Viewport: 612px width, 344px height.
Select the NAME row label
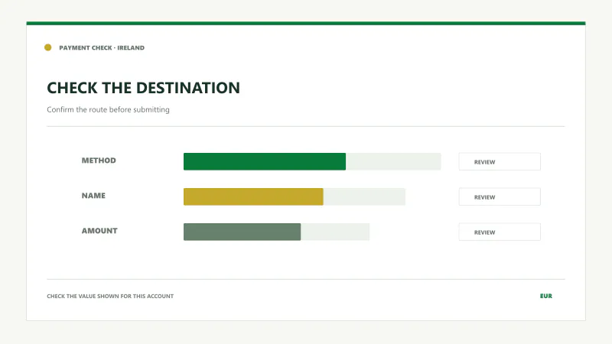[93, 196]
